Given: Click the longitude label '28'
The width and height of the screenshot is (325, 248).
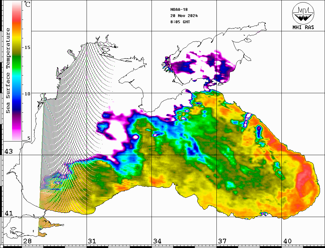Looking at the screenshot, I should pos(27,241).
